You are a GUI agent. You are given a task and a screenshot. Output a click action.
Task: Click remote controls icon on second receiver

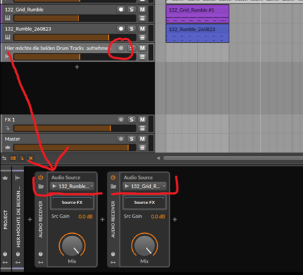click(x=113, y=262)
